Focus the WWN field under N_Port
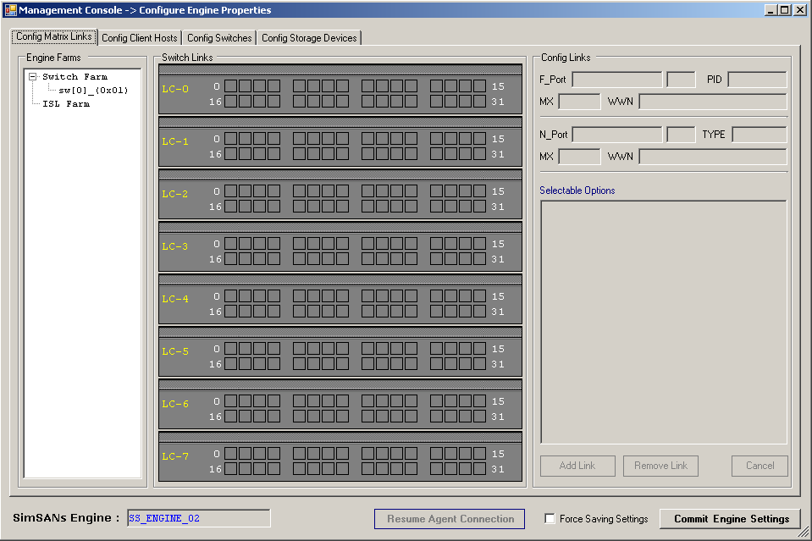Viewport: 812px width, 541px height. [x=713, y=157]
